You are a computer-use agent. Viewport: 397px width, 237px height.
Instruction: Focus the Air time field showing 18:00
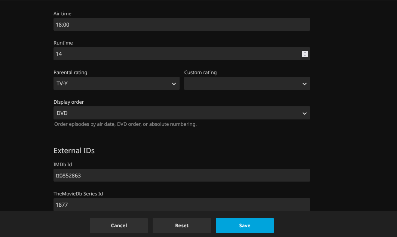pyautogui.click(x=181, y=25)
